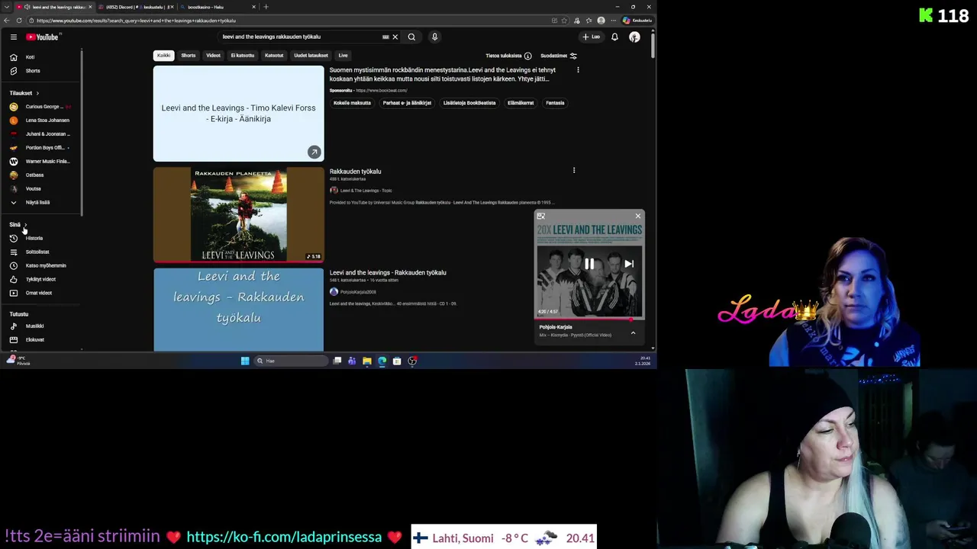
Task: Open YouTube notifications bell
Action: pyautogui.click(x=614, y=37)
